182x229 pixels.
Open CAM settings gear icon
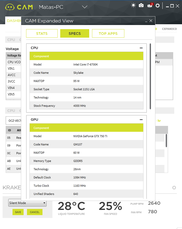(x=157, y=6)
